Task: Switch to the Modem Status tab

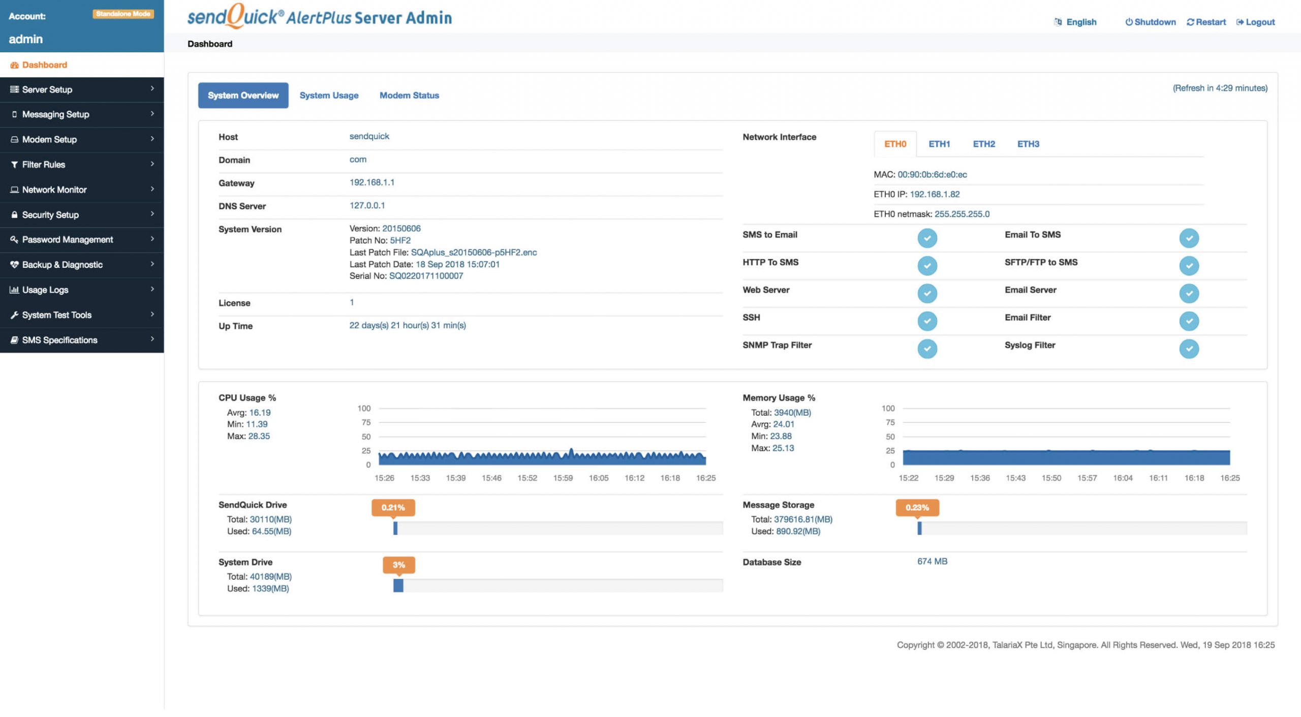Action: [410, 95]
